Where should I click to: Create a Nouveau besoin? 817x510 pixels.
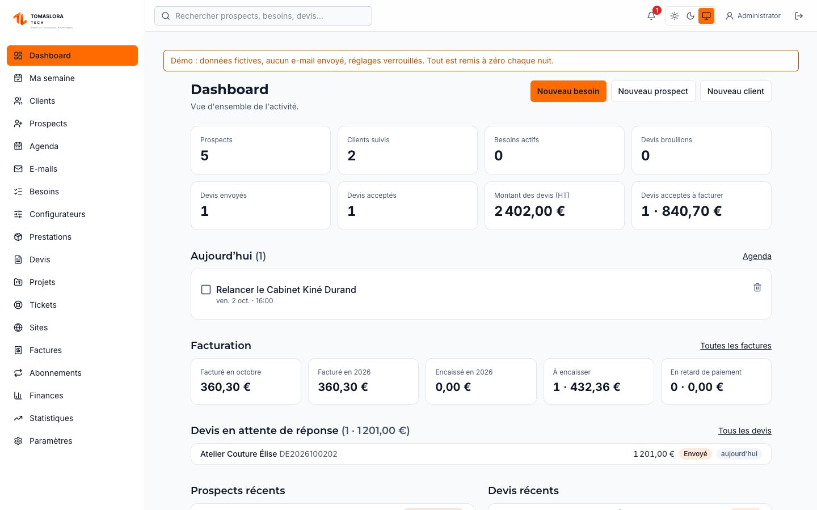pyautogui.click(x=568, y=91)
